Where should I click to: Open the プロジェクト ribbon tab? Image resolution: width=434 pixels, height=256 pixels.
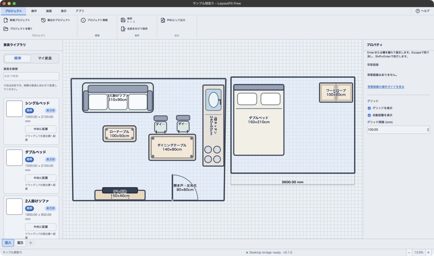coord(13,11)
